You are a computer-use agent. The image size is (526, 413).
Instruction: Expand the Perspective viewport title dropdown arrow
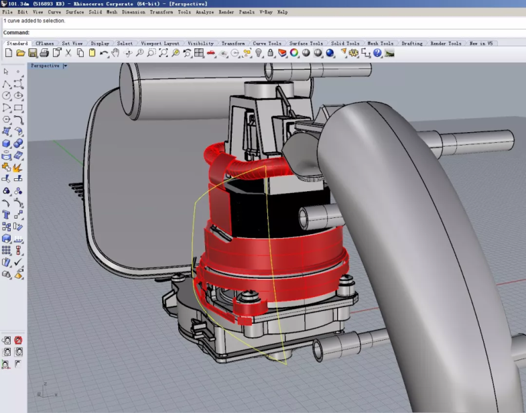click(65, 66)
